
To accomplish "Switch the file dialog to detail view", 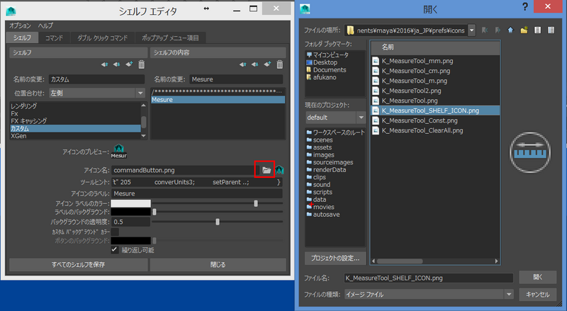I will tap(551, 30).
